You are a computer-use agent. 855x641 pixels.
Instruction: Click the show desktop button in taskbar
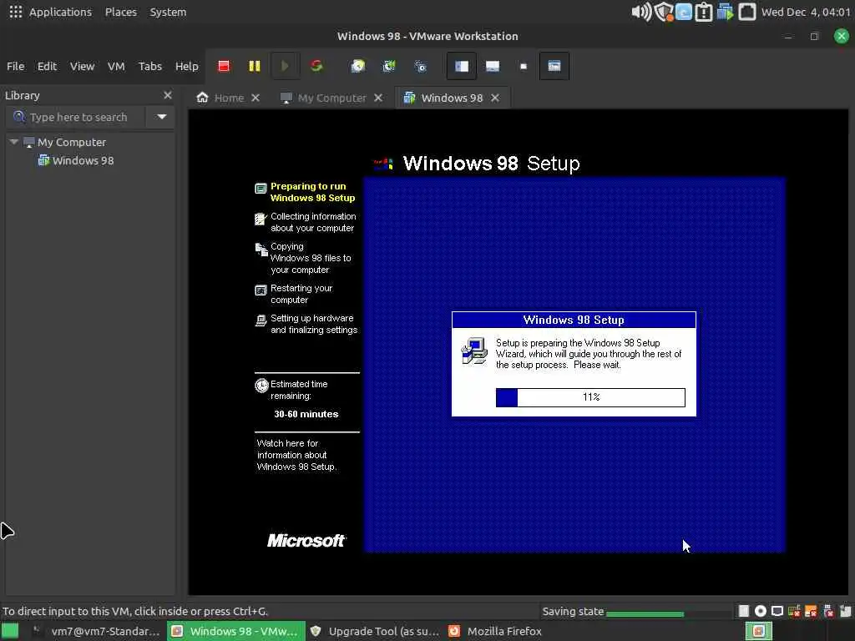pyautogui.click(x=10, y=631)
